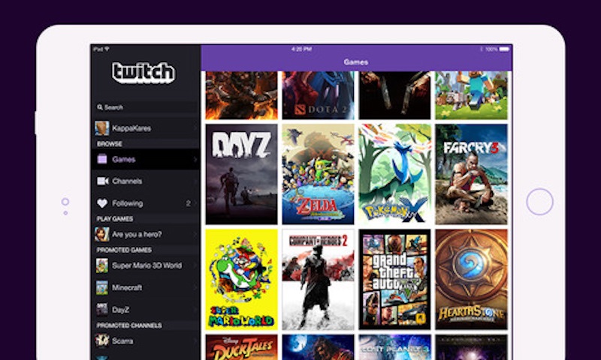Click the Channels video camera icon
Image resolution: width=601 pixels, height=360 pixels.
[102, 181]
